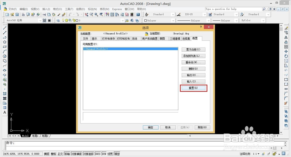Screen dimensions: 291x157
Task: Toggle 极轴 polar tracking in status bar
Action: pos(67,154)
